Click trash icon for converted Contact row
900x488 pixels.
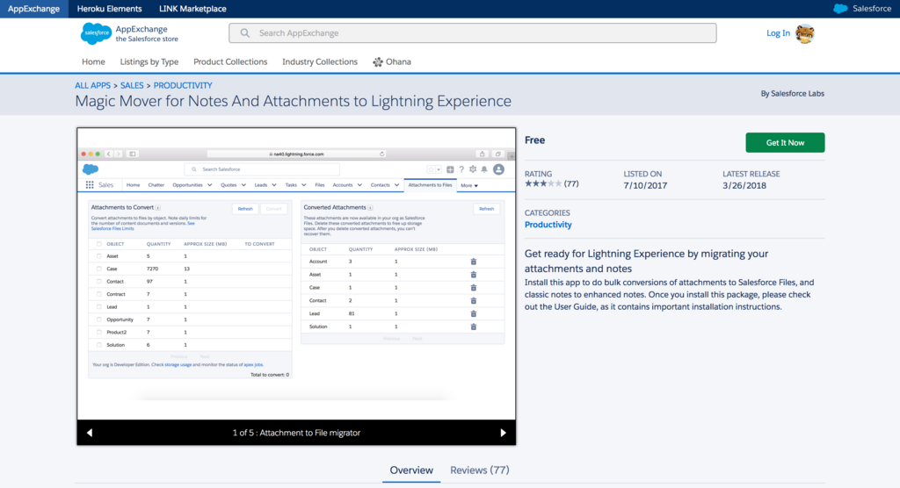click(x=474, y=300)
